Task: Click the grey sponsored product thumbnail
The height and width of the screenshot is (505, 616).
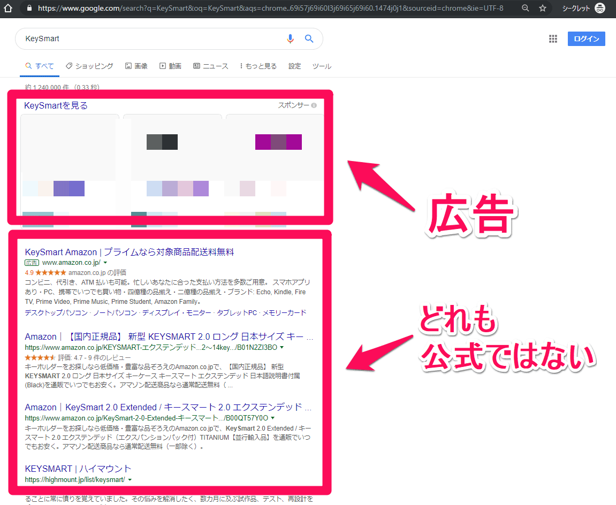Action: (162, 142)
